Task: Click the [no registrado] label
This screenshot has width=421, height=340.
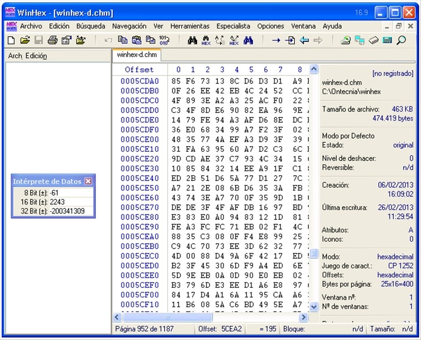Action: pos(393,73)
